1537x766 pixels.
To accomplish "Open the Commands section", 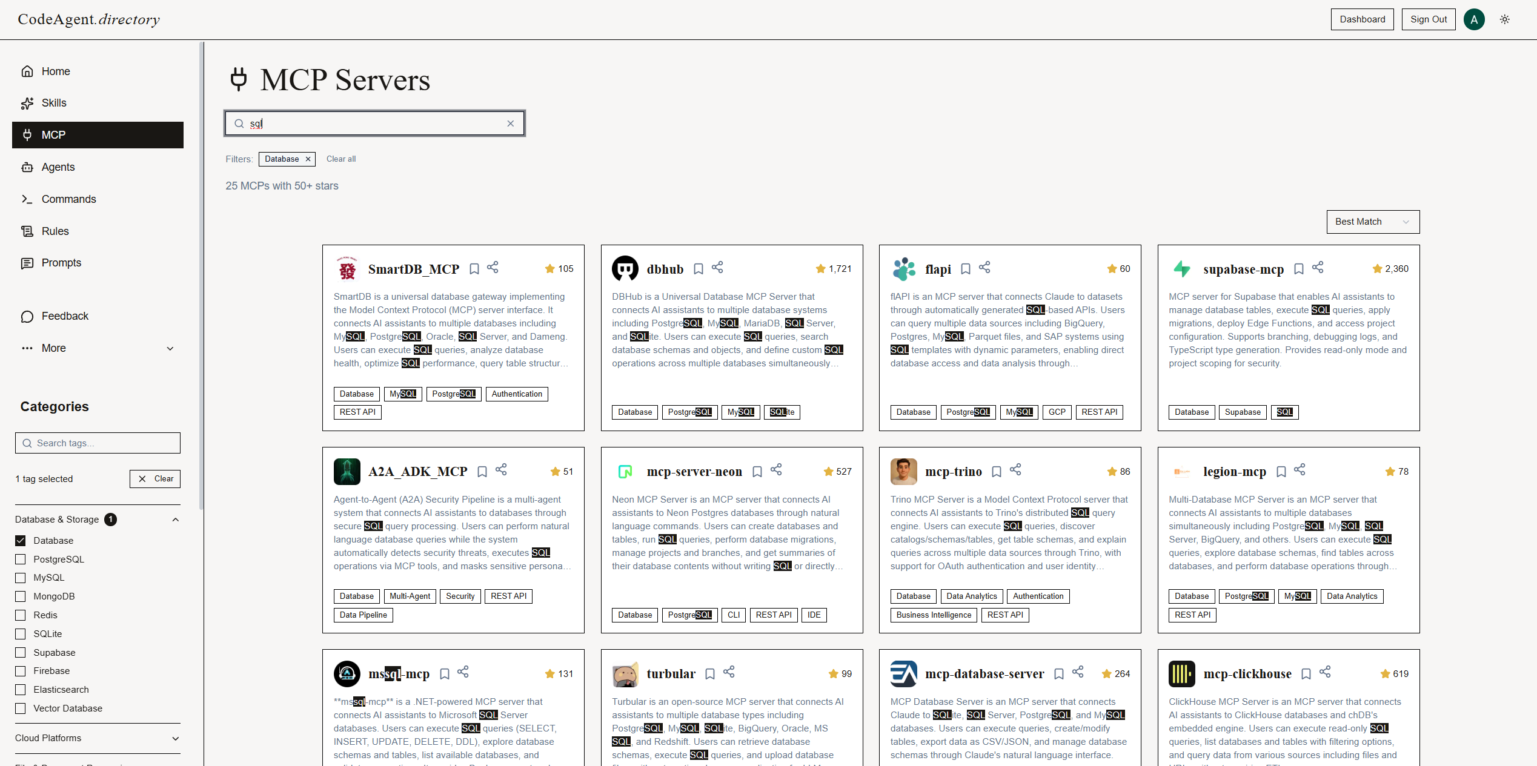I will tap(68, 199).
